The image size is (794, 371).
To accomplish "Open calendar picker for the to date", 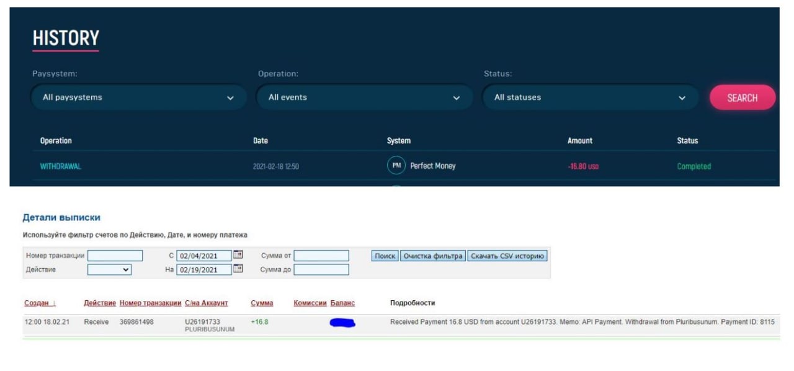I will pos(238,269).
